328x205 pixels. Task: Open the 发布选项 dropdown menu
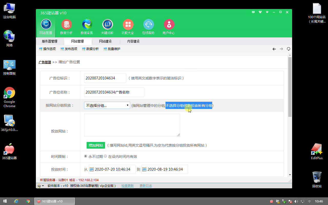[x=69, y=49]
